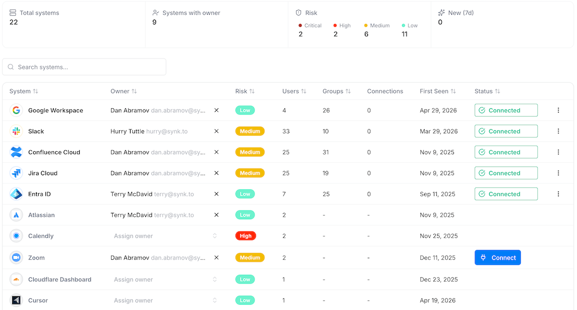Click the Low risk badge for Google Workspace

(245, 110)
